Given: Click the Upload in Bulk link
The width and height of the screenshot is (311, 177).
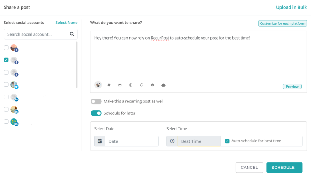Looking at the screenshot, I should click(x=291, y=7).
